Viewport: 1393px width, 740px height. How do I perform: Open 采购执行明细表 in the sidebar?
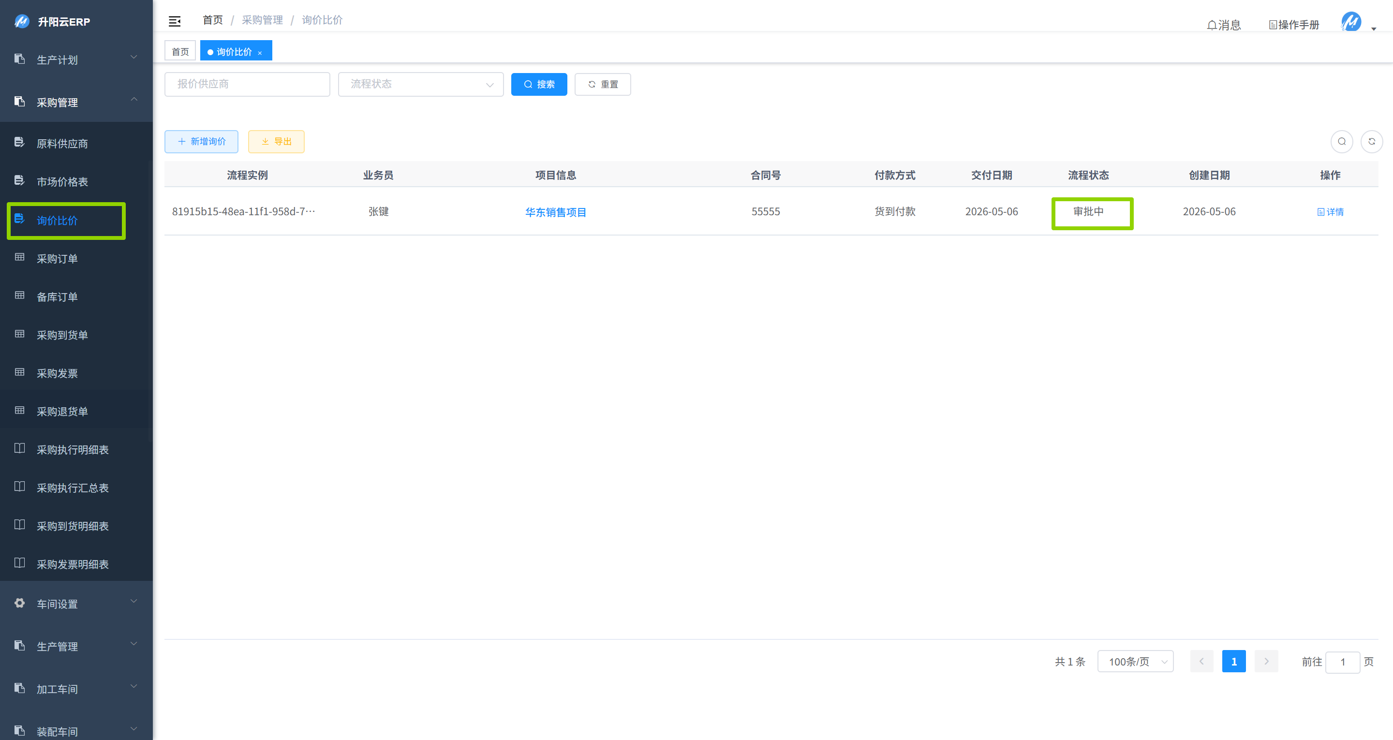tap(76, 449)
